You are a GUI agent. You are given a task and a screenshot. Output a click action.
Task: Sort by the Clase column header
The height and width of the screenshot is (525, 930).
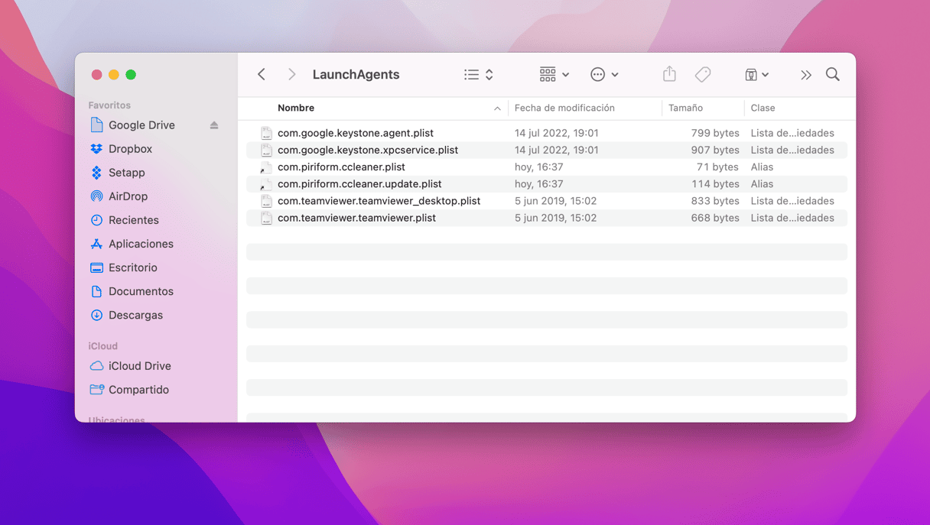[x=763, y=108]
